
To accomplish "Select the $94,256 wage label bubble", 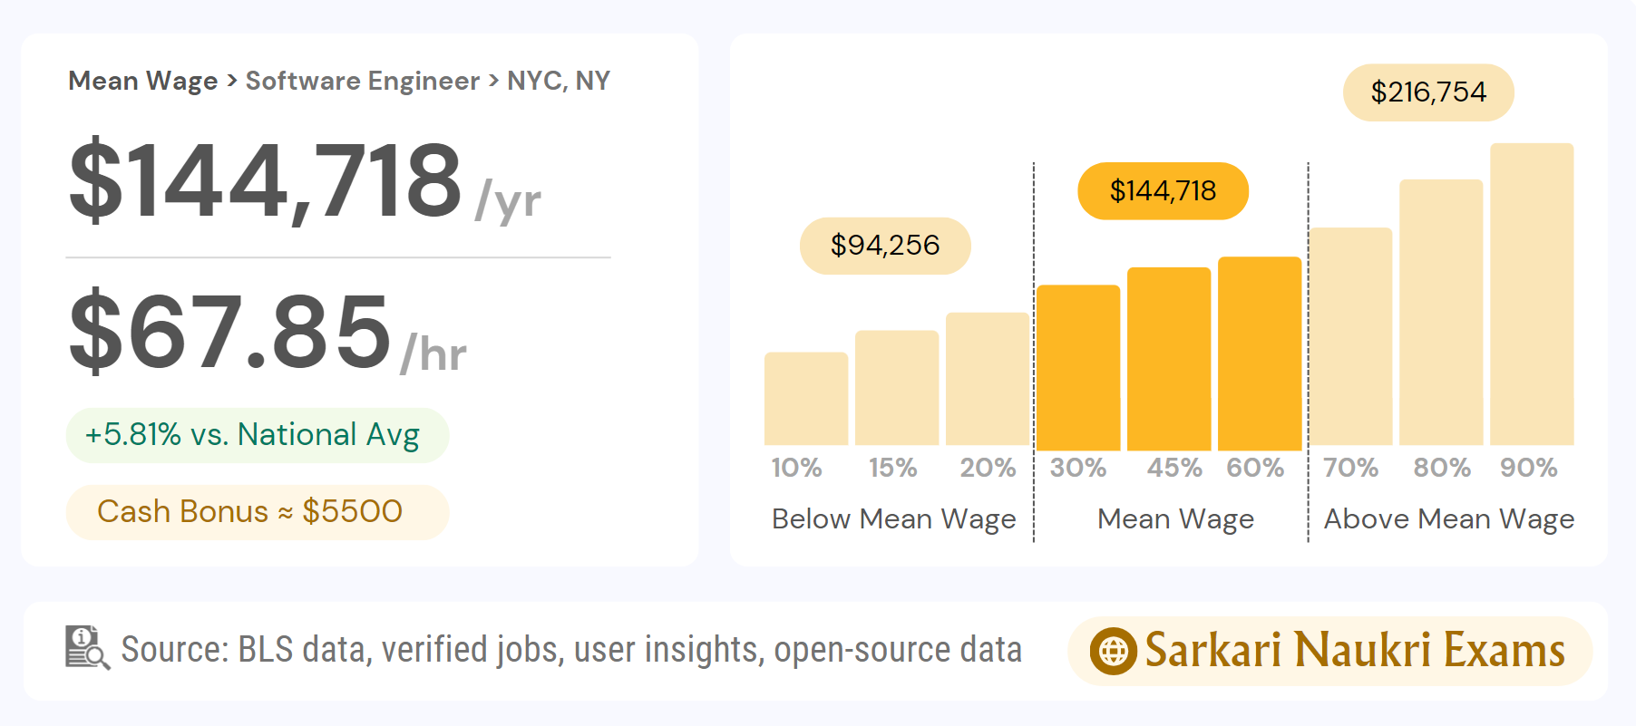I will tap(884, 246).
